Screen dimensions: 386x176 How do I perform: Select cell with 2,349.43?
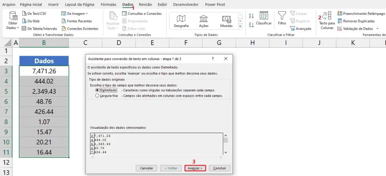44,91
